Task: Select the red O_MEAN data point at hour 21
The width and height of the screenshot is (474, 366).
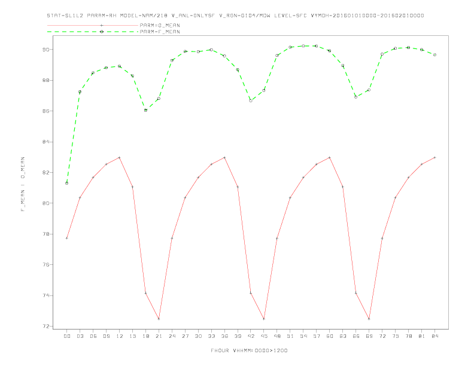Action: coord(159,319)
